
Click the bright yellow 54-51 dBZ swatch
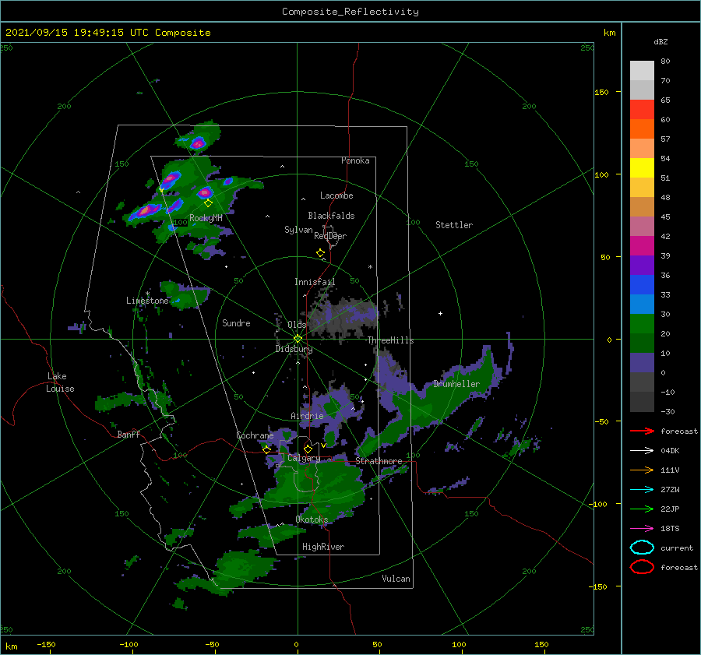click(642, 168)
